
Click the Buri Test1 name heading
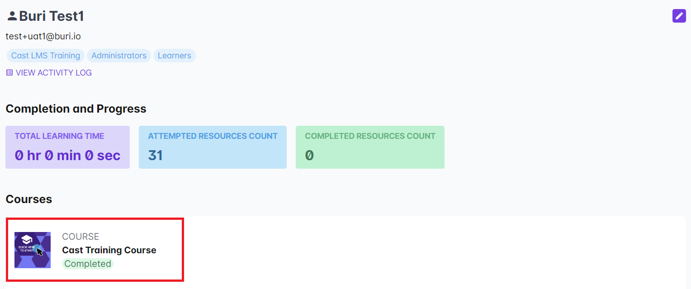coord(51,16)
